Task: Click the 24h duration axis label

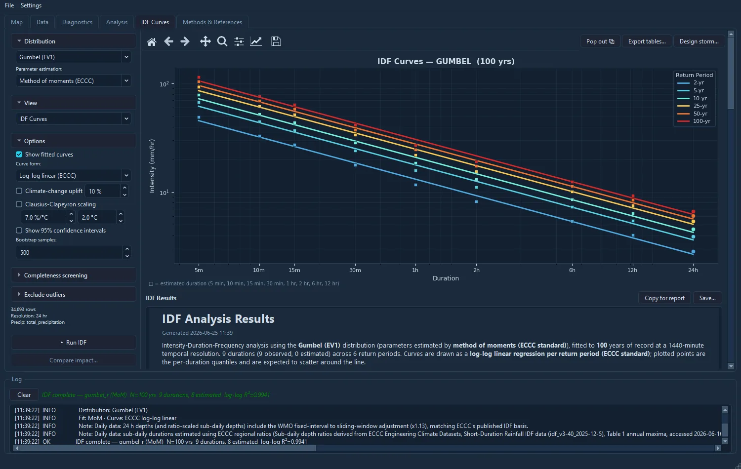Action: [x=693, y=271]
